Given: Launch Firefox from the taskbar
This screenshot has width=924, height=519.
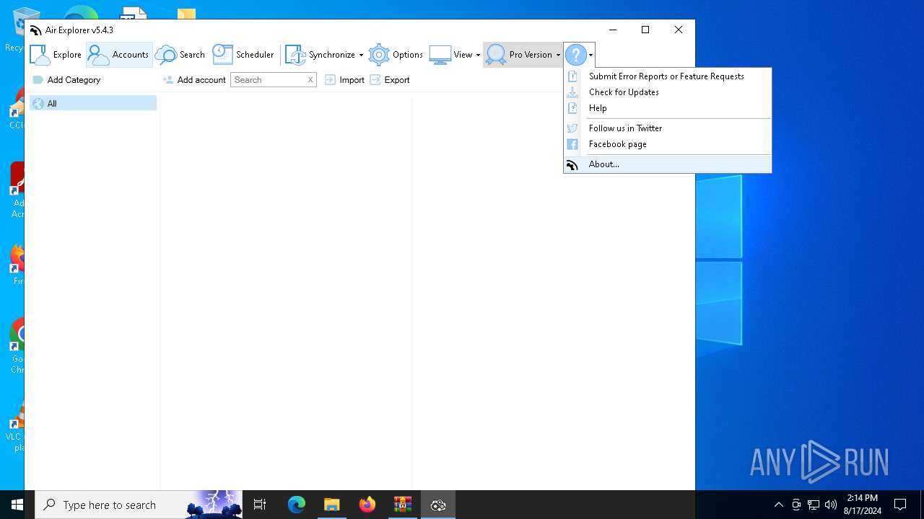Looking at the screenshot, I should (x=367, y=505).
